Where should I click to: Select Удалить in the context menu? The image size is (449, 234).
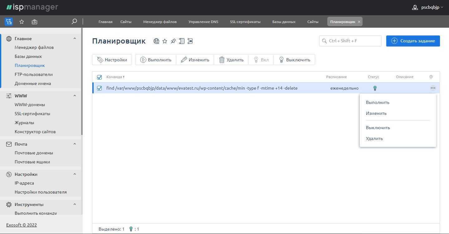374,138
